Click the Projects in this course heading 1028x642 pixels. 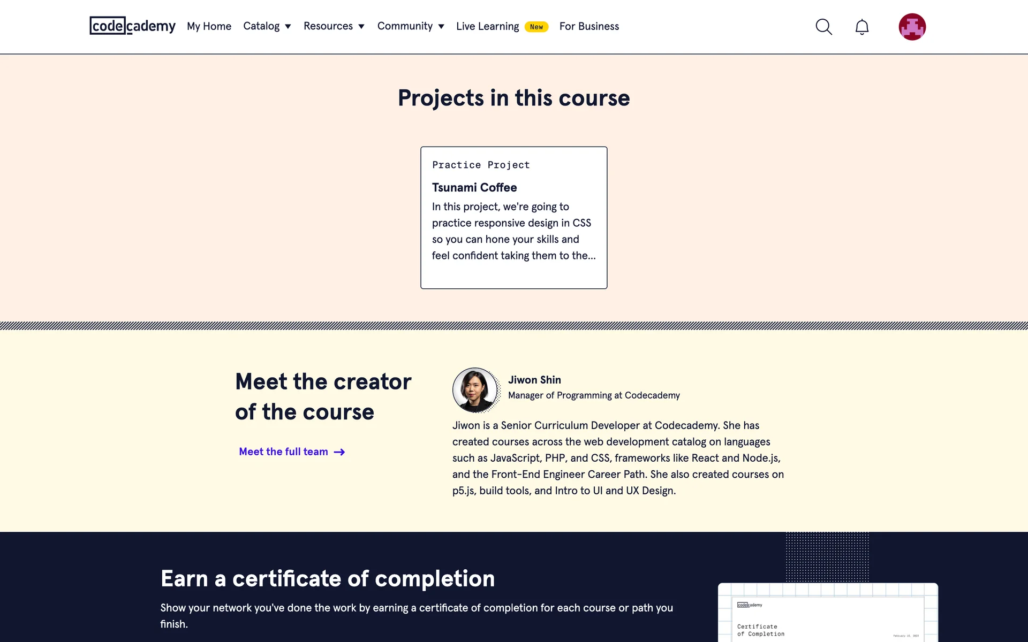513,98
